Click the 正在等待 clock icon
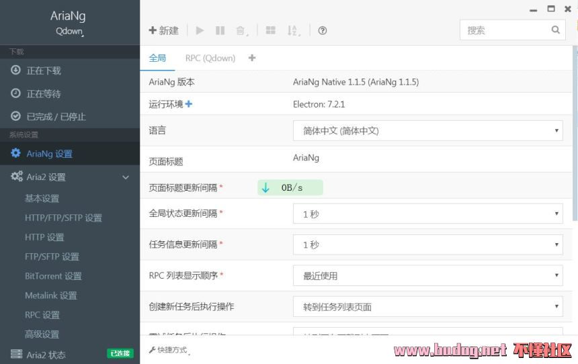Viewport: 578px width, 364px height. click(15, 93)
